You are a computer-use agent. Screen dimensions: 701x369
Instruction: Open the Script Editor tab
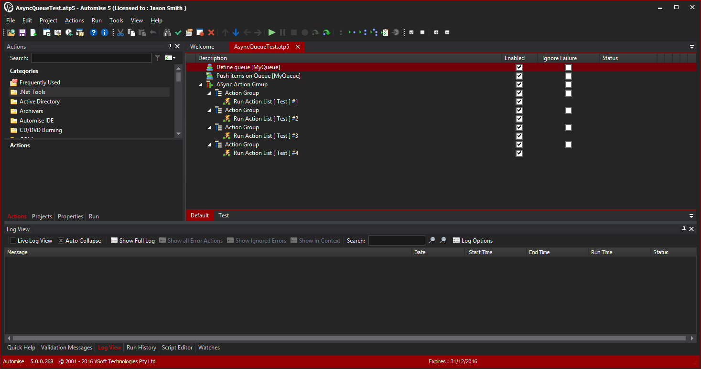click(x=177, y=348)
